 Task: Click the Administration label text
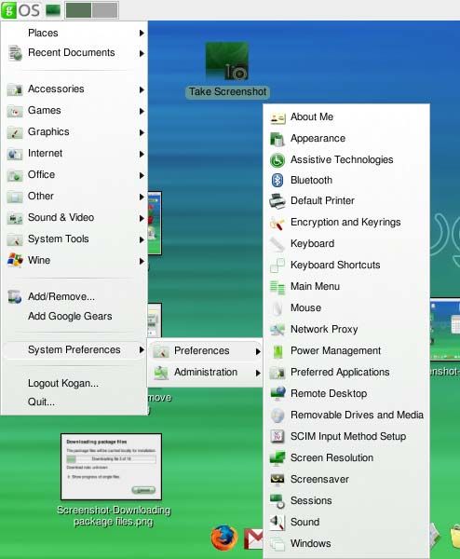pos(206,372)
